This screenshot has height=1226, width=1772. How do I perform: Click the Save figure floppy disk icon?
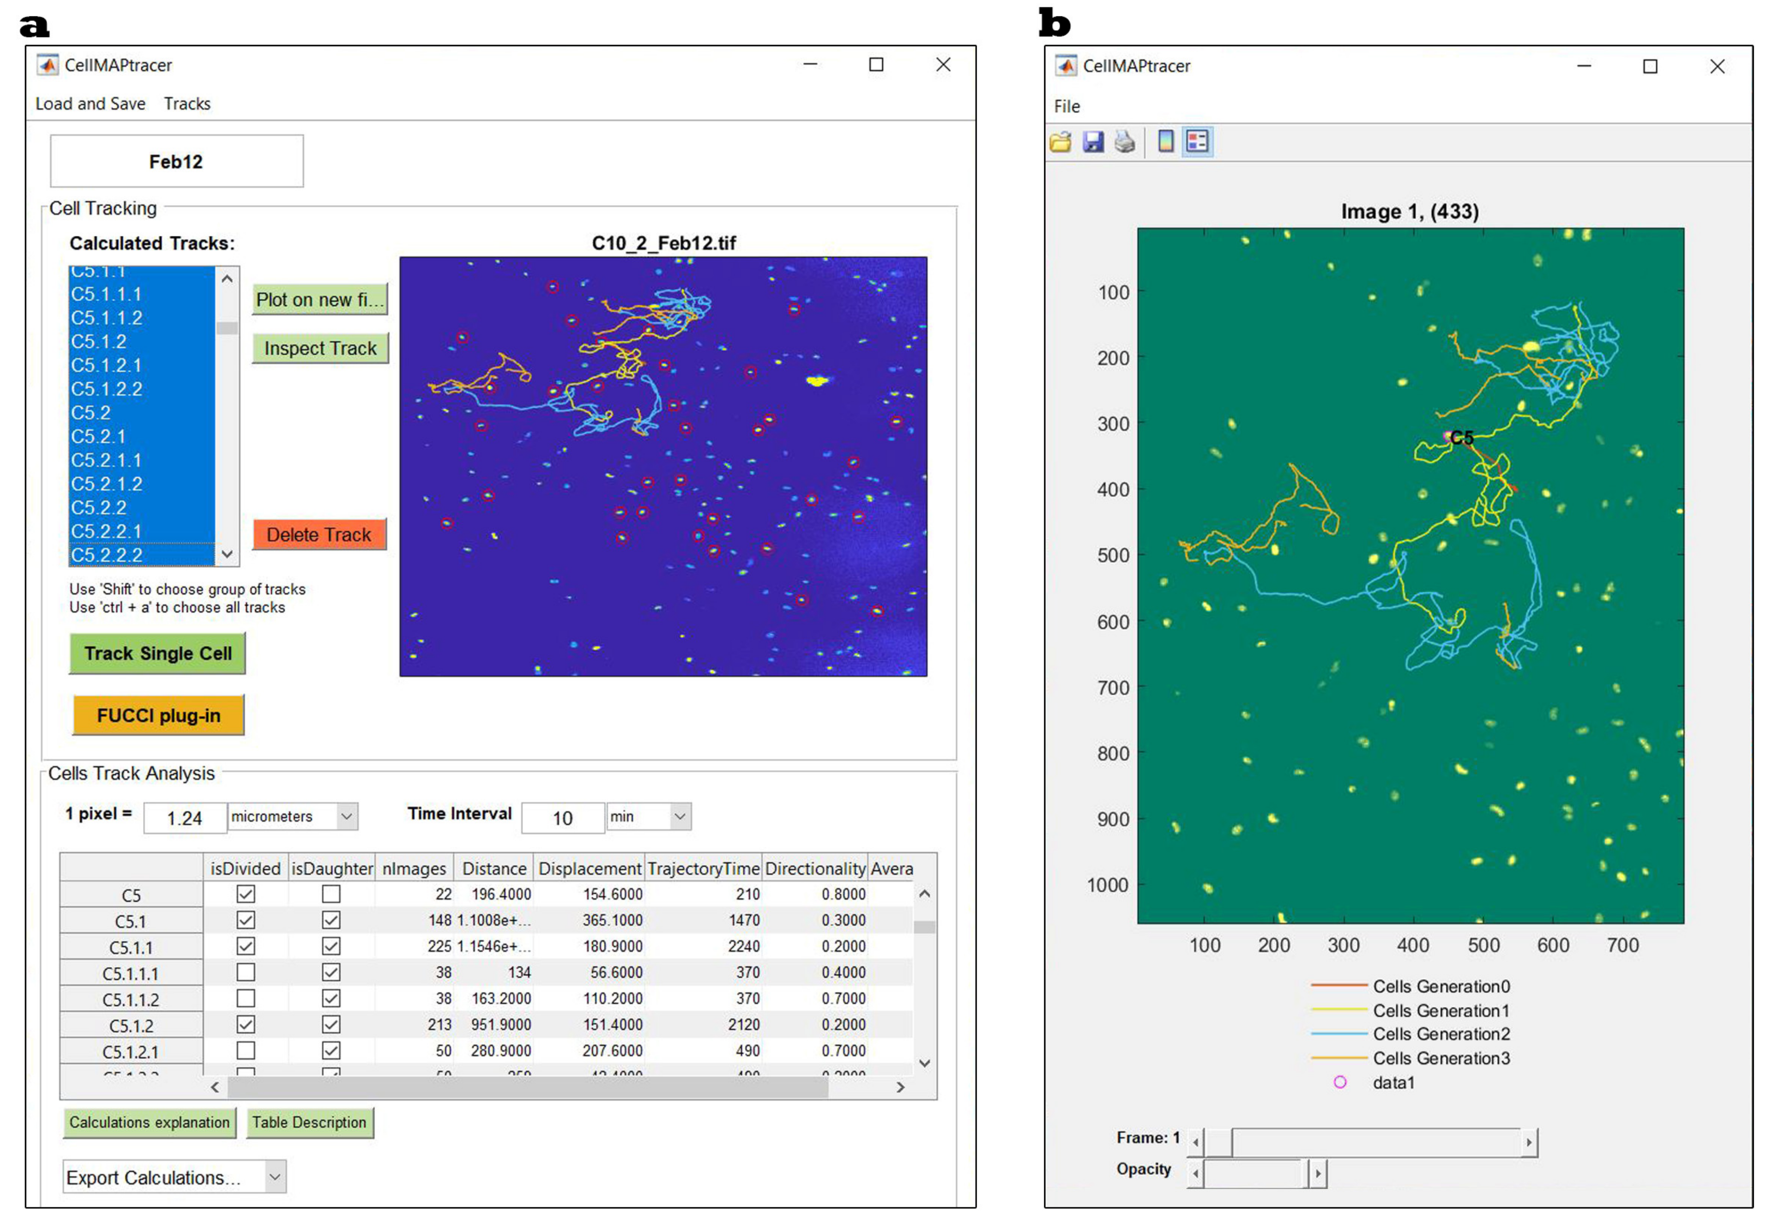[1093, 142]
